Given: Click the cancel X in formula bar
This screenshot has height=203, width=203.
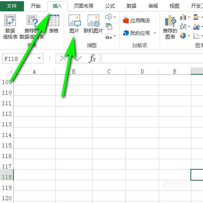Looking at the screenshot, I should (x=63, y=58).
